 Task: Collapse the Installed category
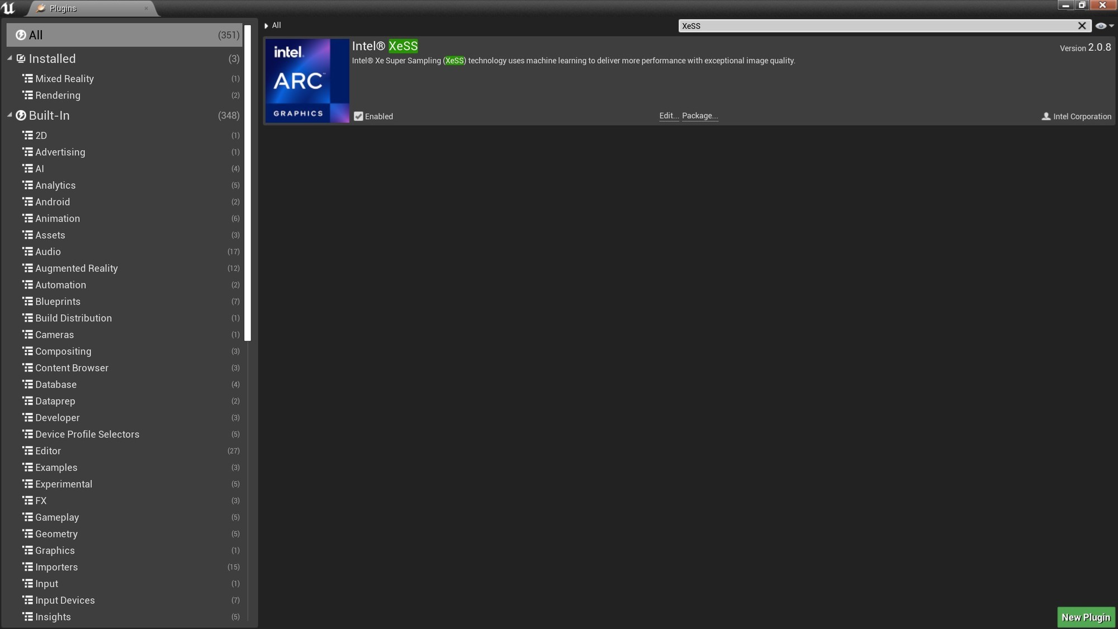pos(10,58)
